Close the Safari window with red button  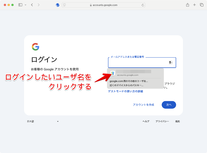pos(5,5)
